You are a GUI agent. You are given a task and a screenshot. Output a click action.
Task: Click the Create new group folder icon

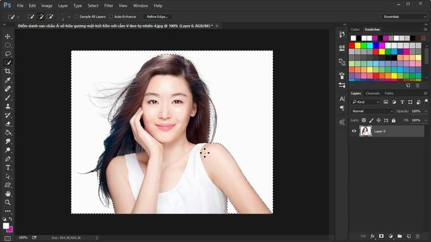coord(399,236)
